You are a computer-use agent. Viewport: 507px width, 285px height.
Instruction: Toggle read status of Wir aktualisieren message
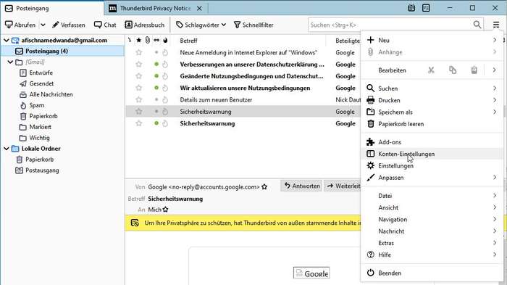point(156,88)
